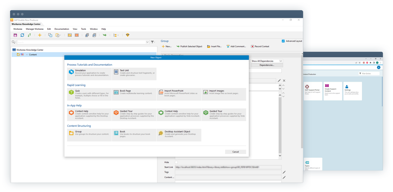Open the Manager Workarea menu
This screenshot has width=393, height=192.
coord(35,29)
